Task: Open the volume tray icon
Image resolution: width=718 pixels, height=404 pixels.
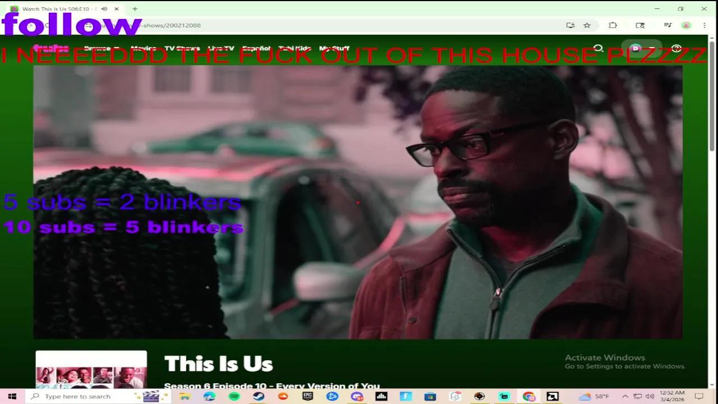Action: coord(650,396)
